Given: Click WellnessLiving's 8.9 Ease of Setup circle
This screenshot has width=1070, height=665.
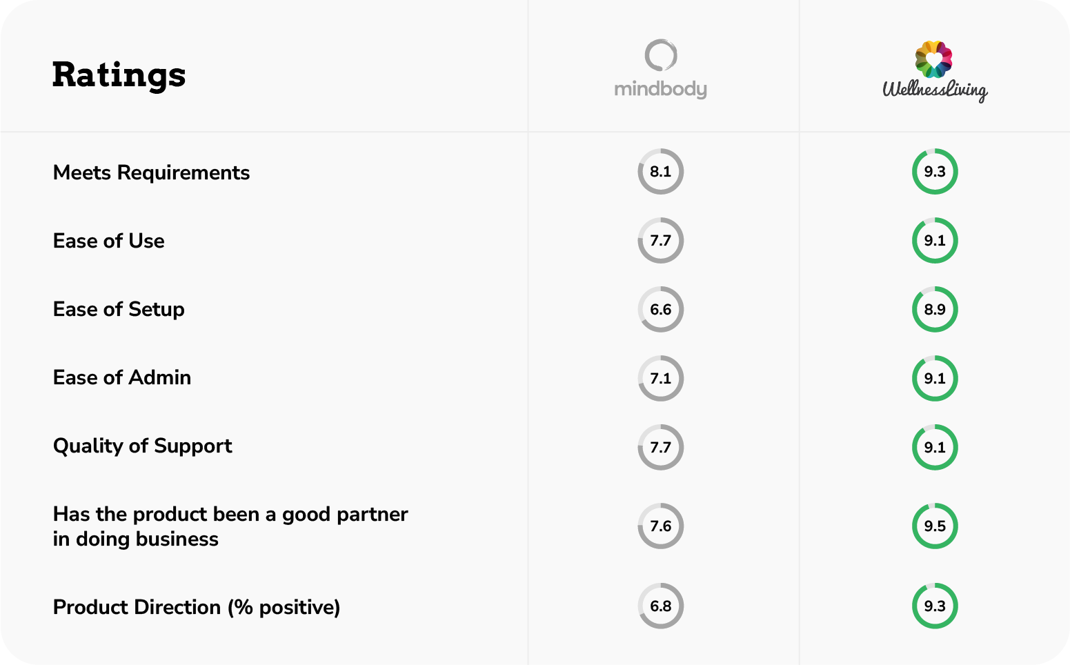Looking at the screenshot, I should (935, 309).
